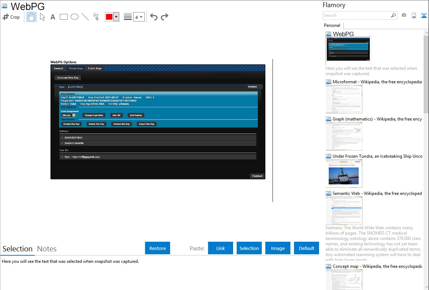Click the camera capture icon
The height and width of the screenshot is (290, 429).
(x=404, y=15)
